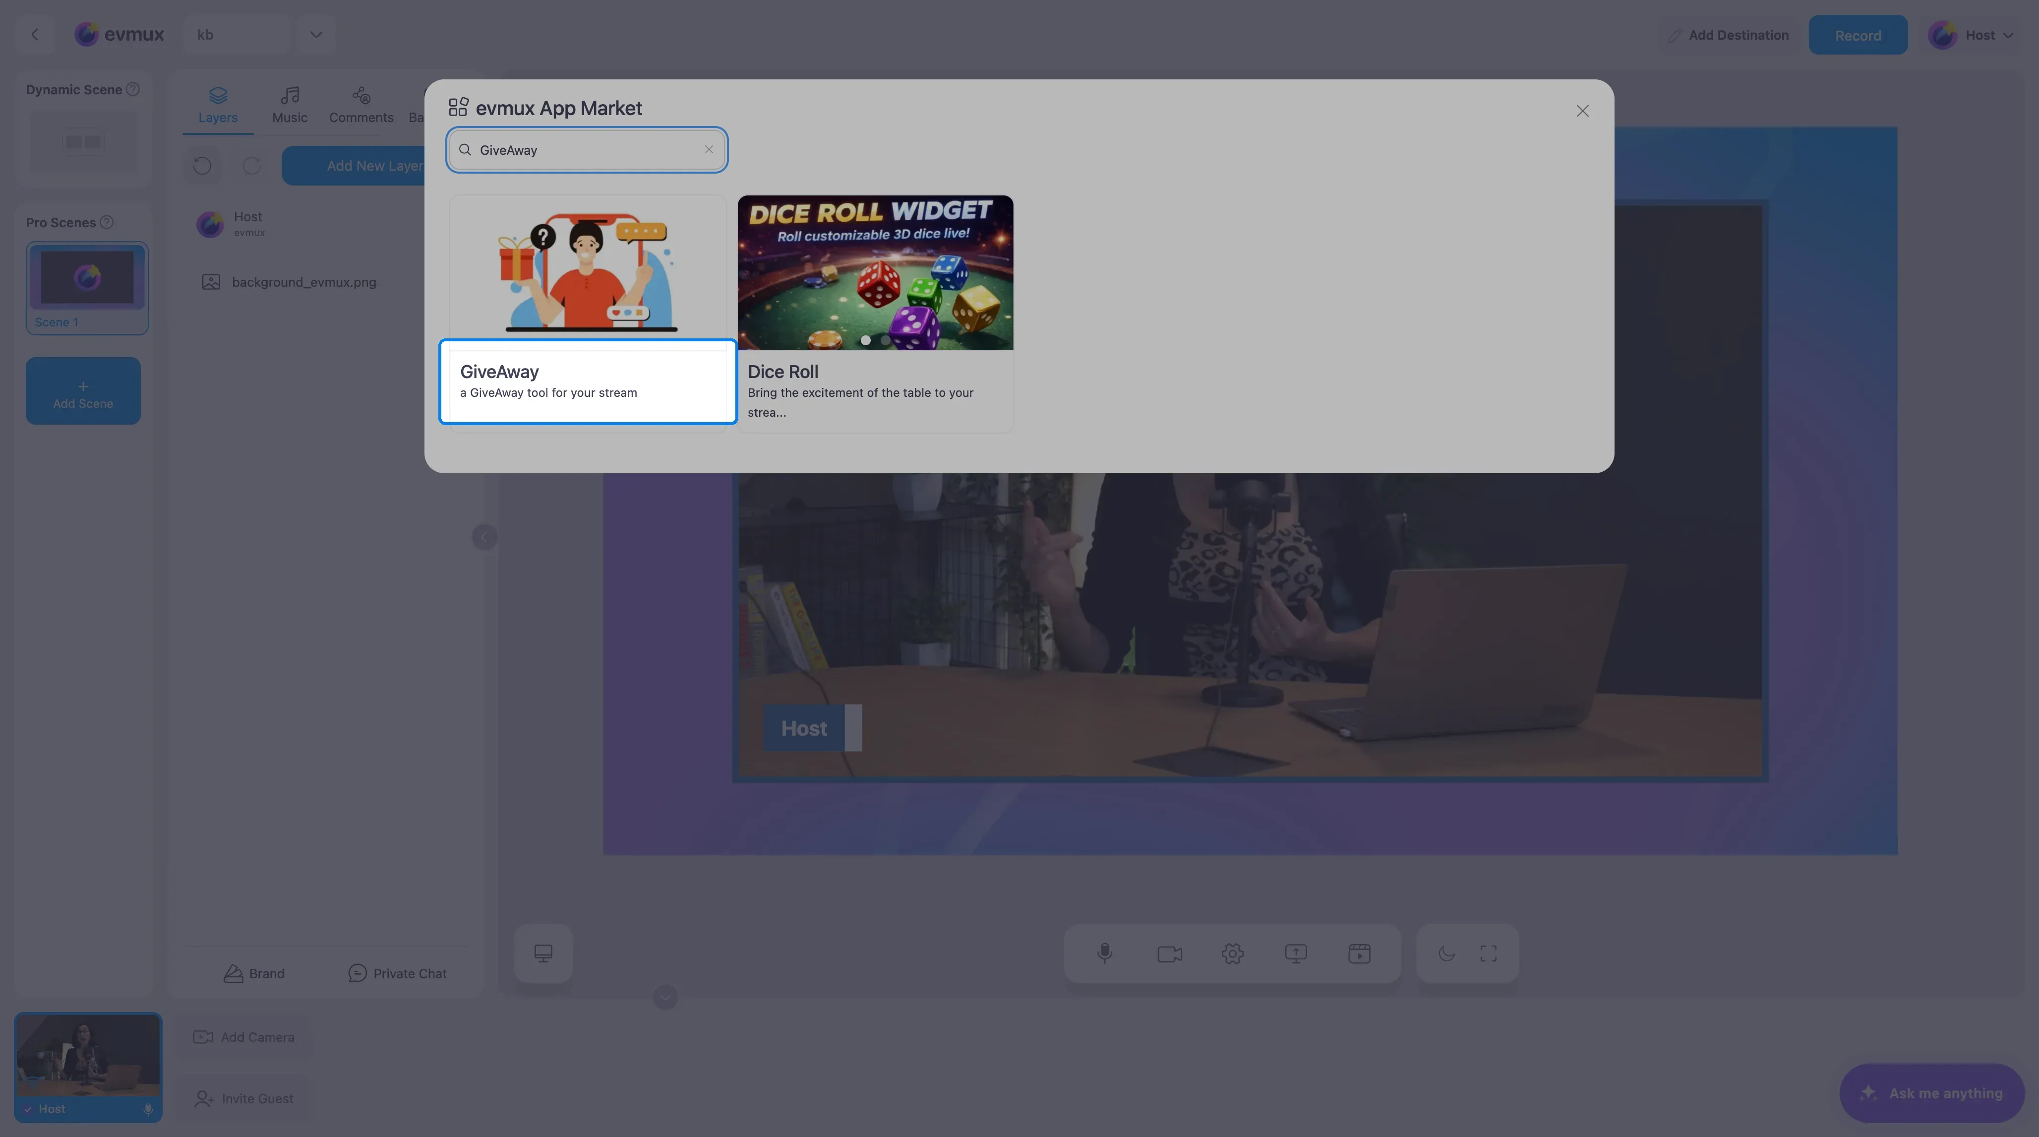Screen dimensions: 2039x1137
Task: Click the App Market search field
Action: pos(587,150)
